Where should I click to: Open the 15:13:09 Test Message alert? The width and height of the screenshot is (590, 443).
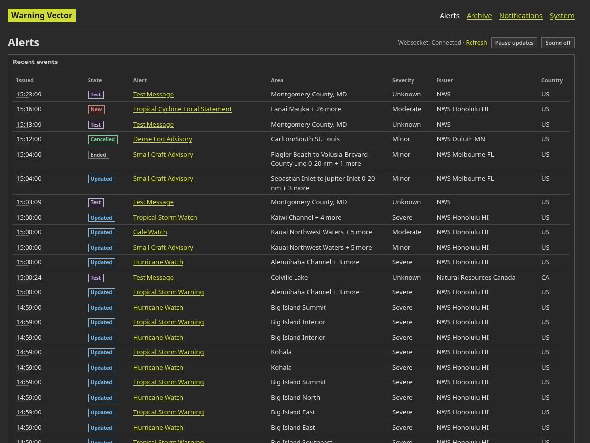[x=153, y=125]
